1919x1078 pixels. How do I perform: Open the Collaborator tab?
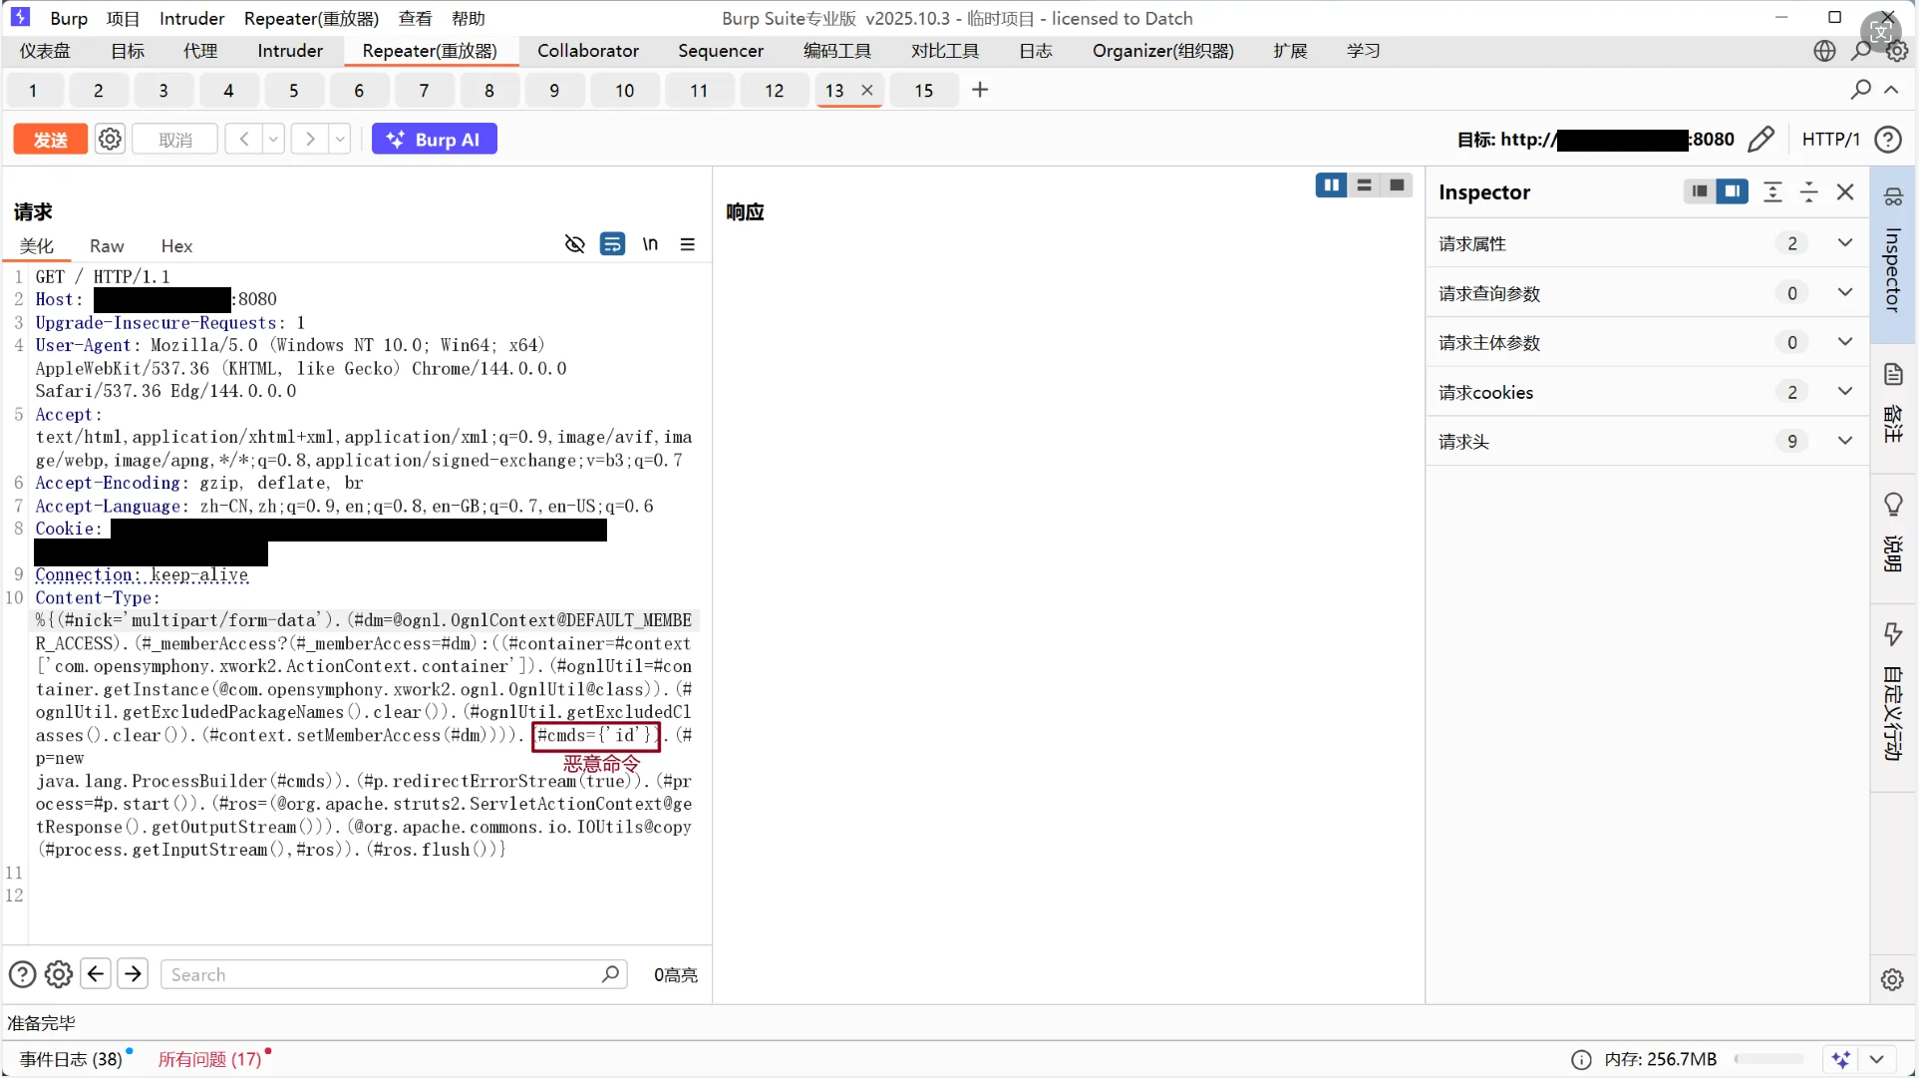588,51
